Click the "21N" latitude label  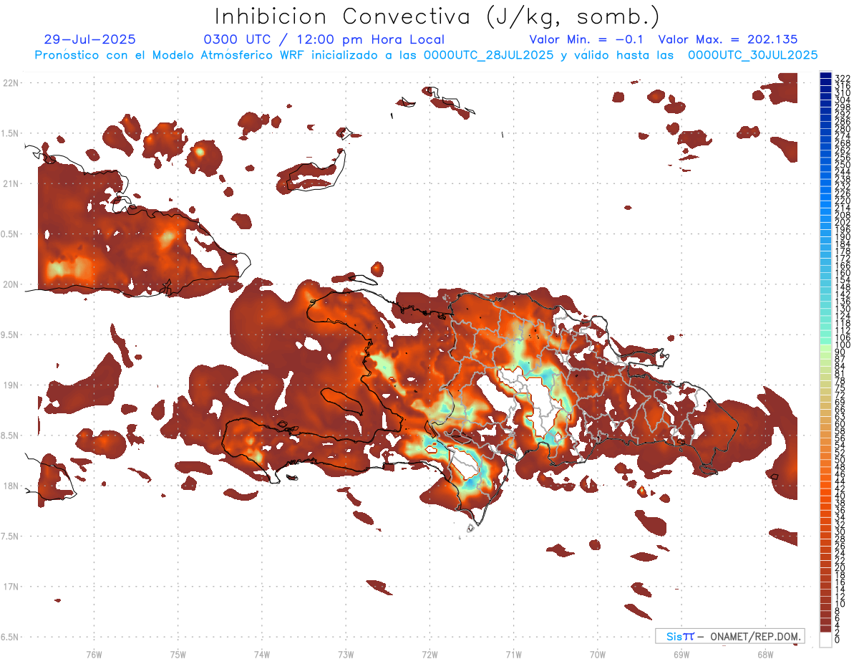[x=10, y=183]
